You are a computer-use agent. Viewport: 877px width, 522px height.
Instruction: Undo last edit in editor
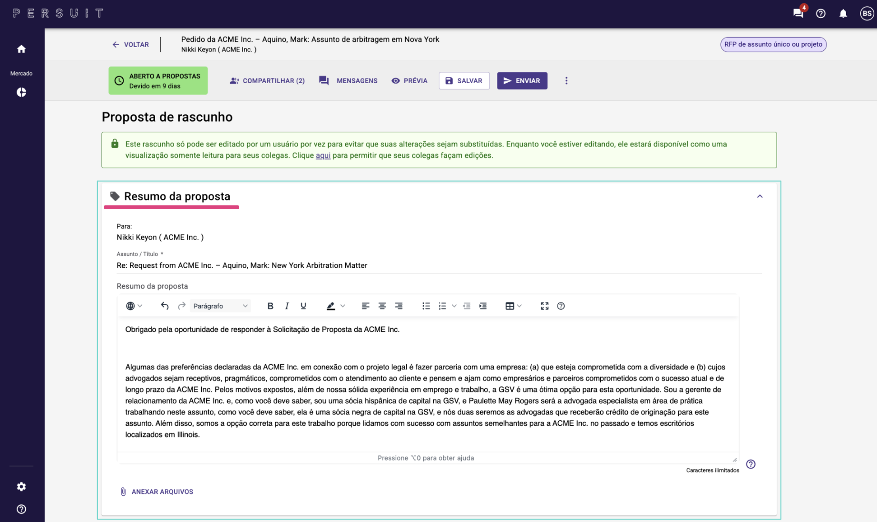pyautogui.click(x=165, y=306)
